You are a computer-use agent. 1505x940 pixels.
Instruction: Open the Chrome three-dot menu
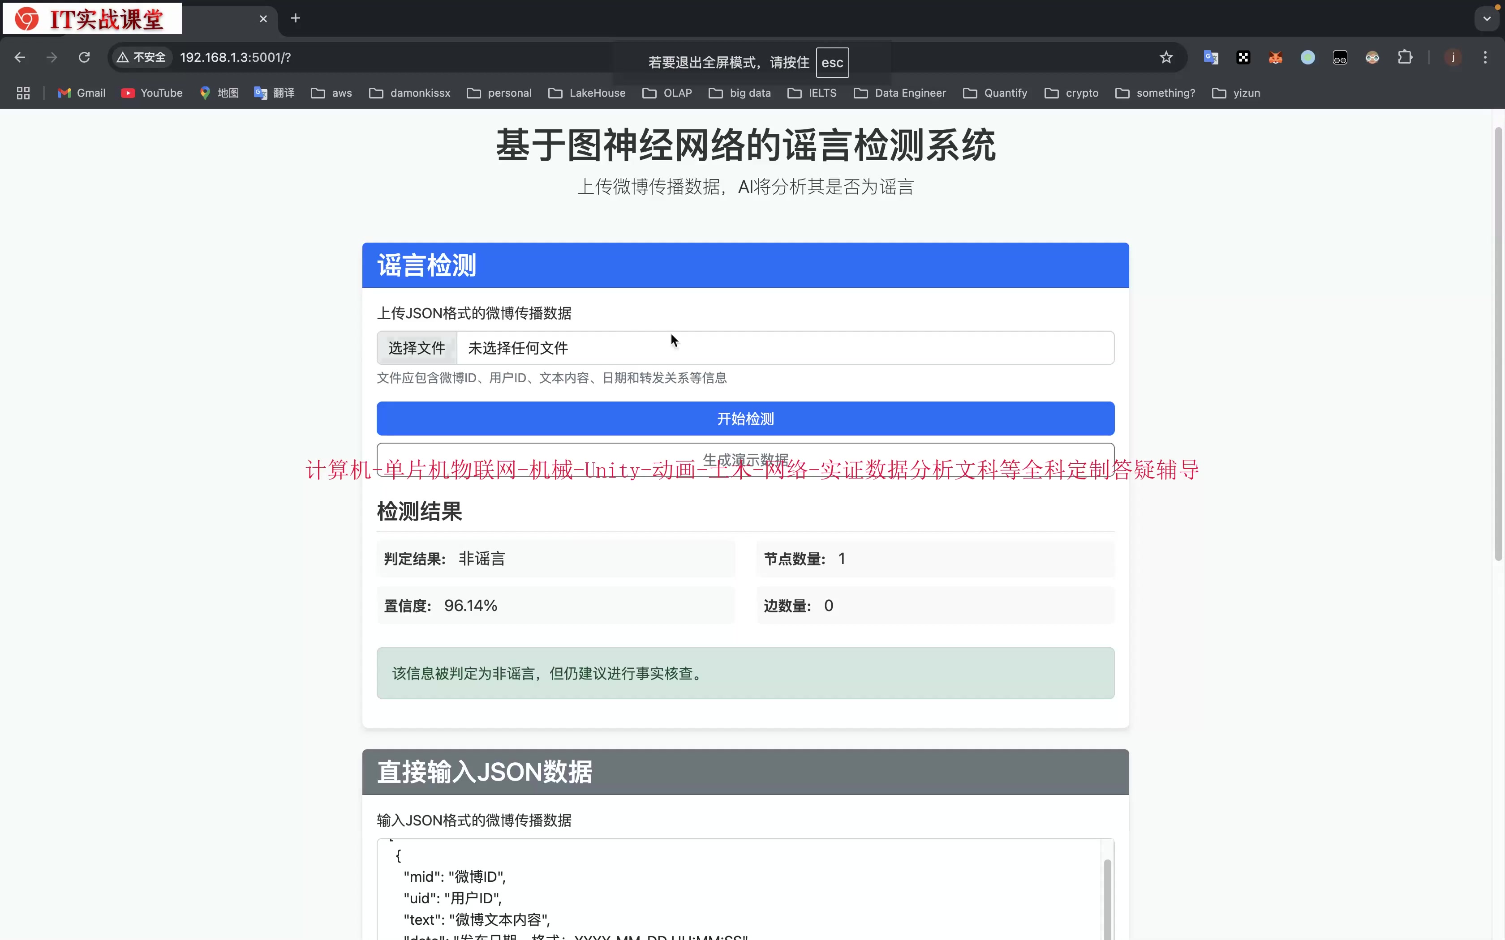tap(1485, 57)
